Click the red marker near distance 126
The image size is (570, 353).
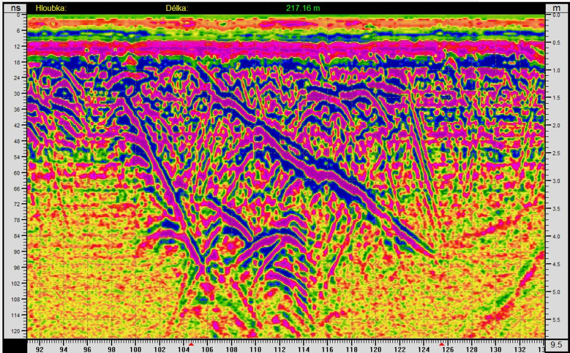coord(441,344)
